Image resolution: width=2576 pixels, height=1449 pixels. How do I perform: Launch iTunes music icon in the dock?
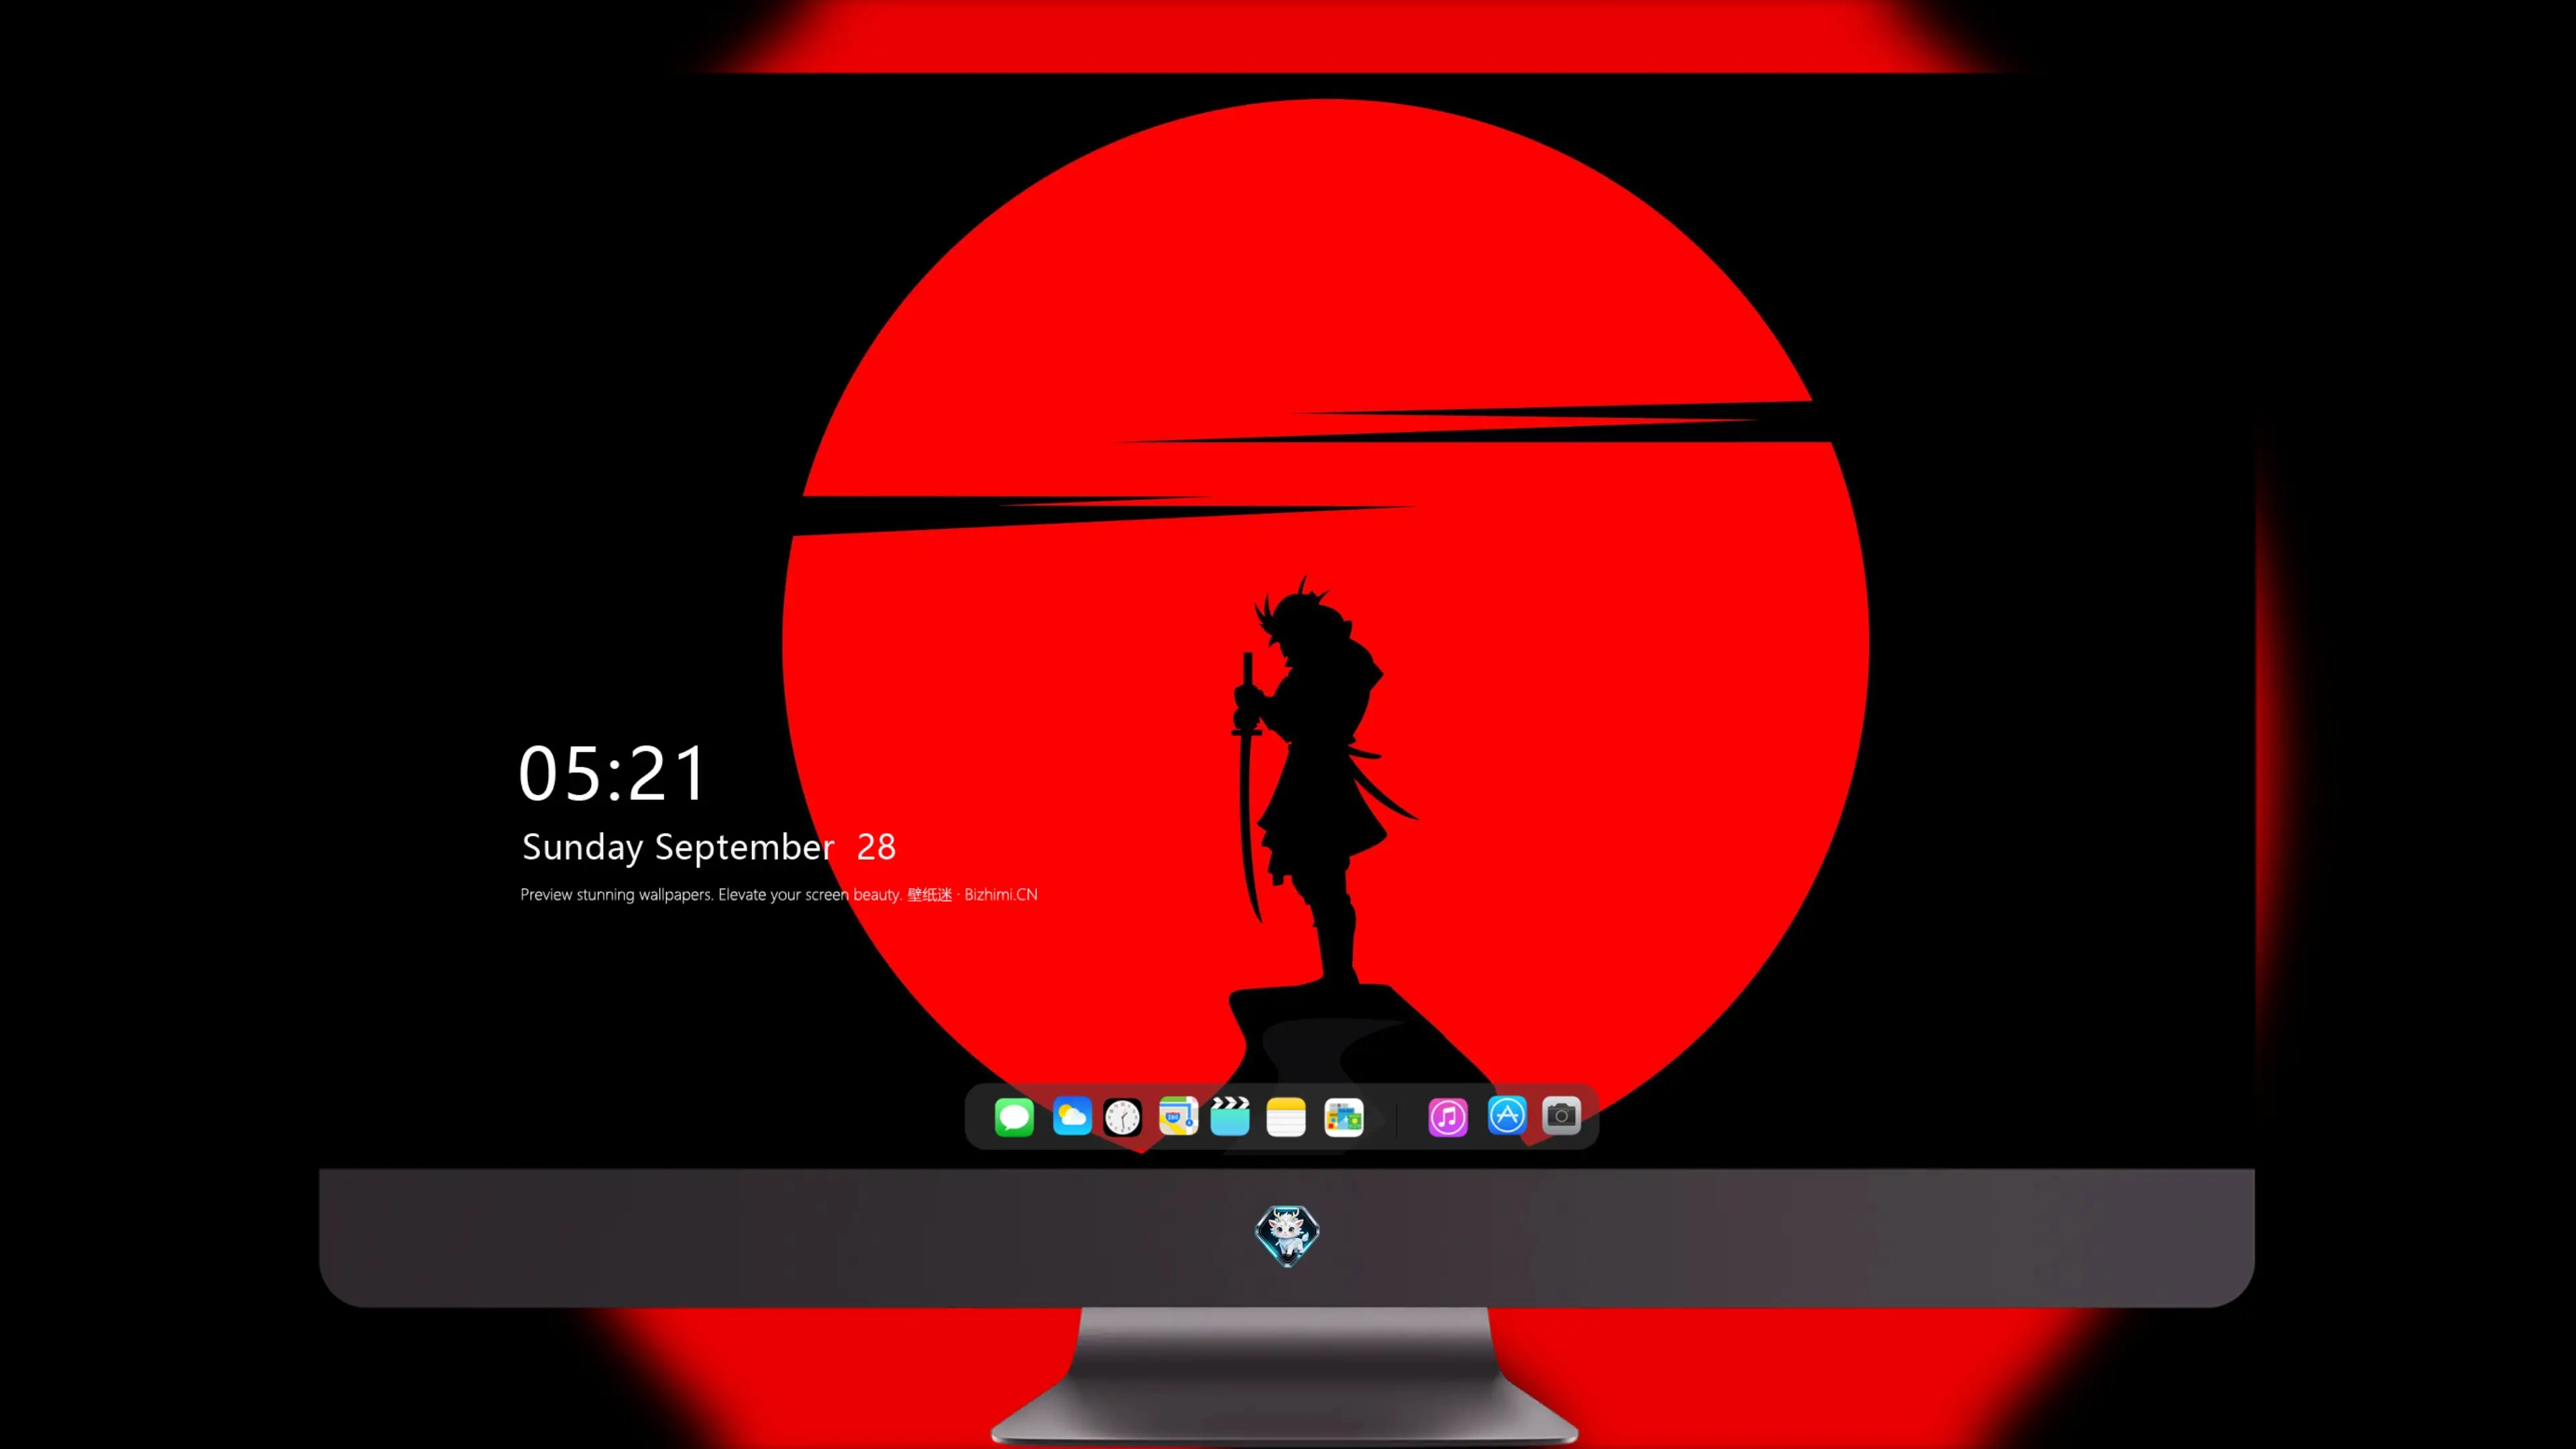(1448, 1117)
